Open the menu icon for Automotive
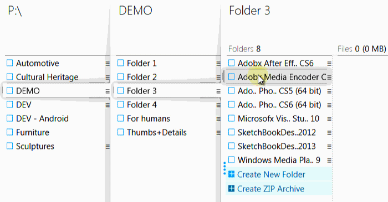The width and height of the screenshot is (388, 202). click(108, 64)
